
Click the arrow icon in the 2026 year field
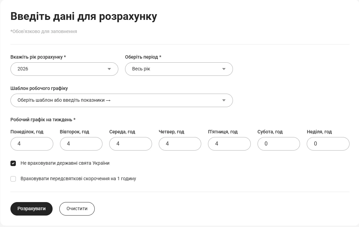(109, 69)
